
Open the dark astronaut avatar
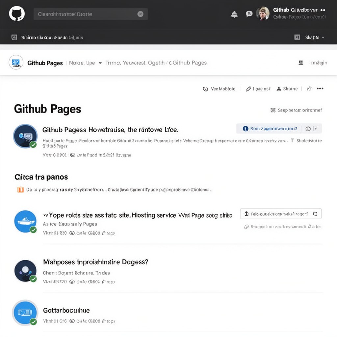[x=25, y=271]
